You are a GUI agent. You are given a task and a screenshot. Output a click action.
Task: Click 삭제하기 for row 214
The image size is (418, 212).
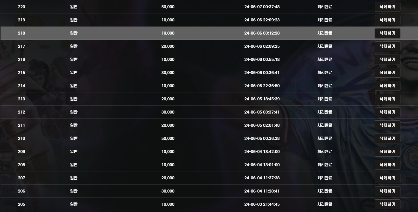(387, 86)
